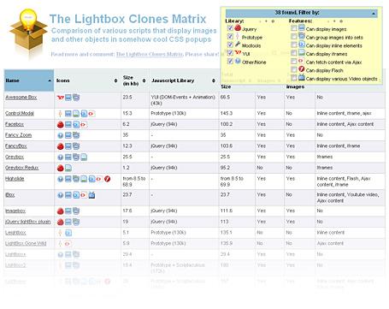Image resolution: width=389 pixels, height=309 pixels.
Task: Click the display-images icon in Awesome Box row
Action: (68, 98)
